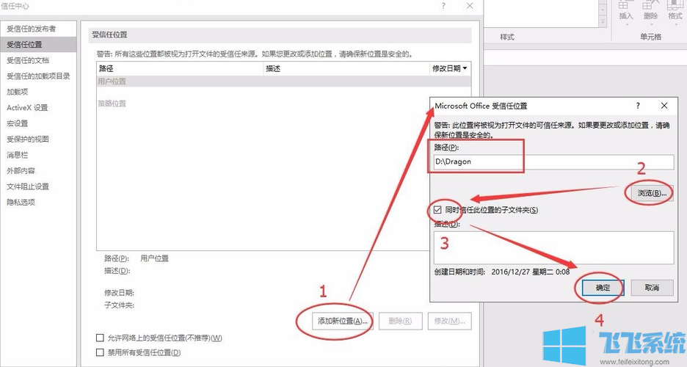Open 隐私选项 page
687x367 pixels.
pyautogui.click(x=21, y=203)
